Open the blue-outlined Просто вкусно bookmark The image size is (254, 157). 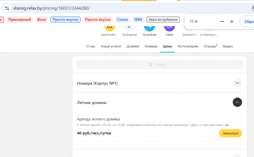pyautogui.click(x=65, y=20)
